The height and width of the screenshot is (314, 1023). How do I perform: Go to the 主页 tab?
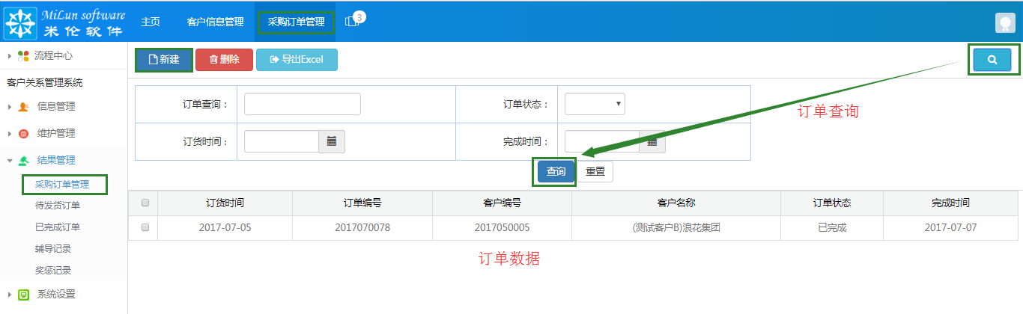point(151,22)
